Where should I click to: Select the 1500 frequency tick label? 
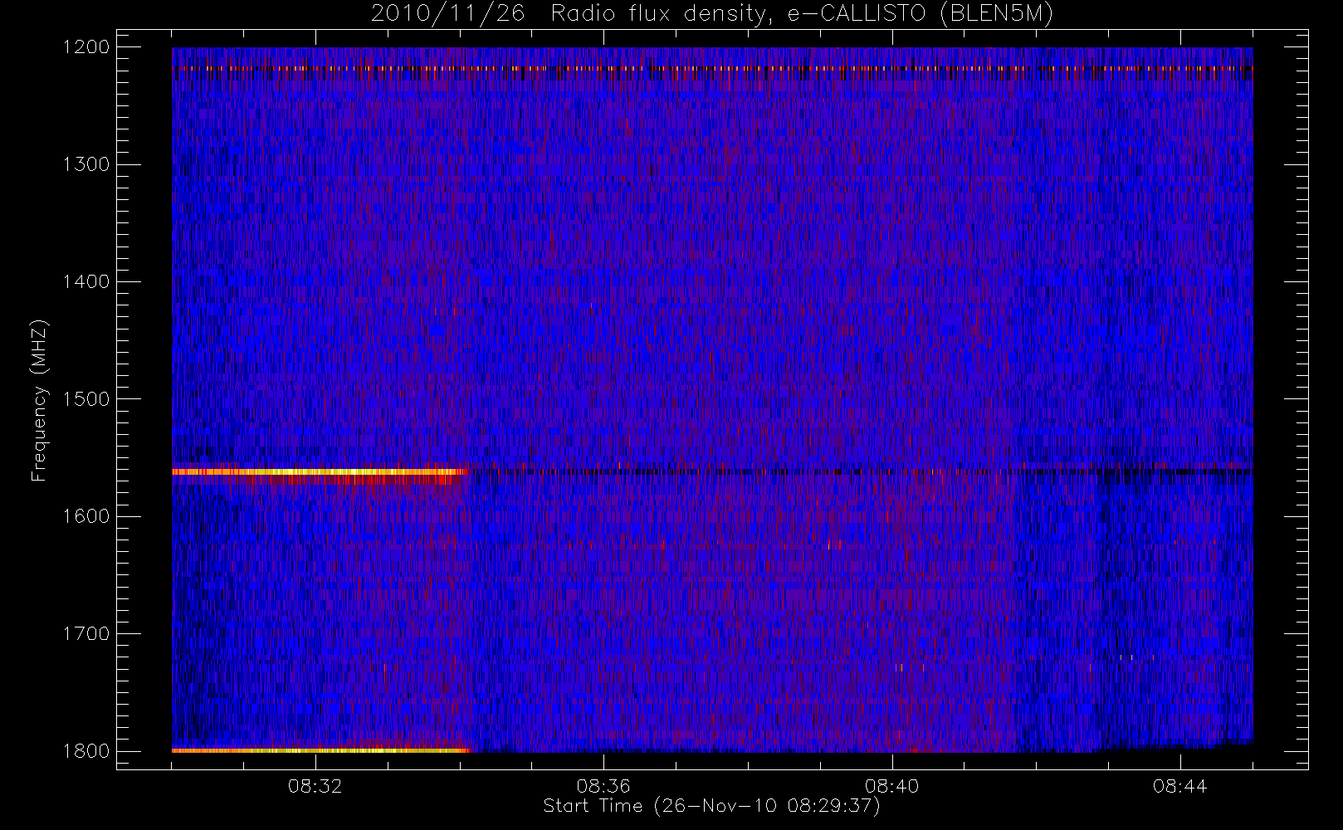(86, 399)
